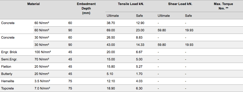243x92 pixels.
Task: Click the Tensile Load kN. header
Action: [131, 4]
